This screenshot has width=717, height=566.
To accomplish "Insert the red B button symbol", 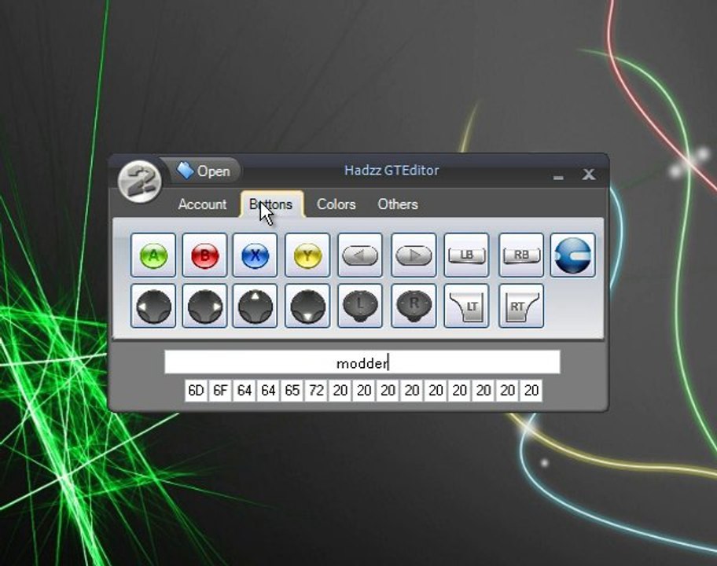I will coord(204,255).
